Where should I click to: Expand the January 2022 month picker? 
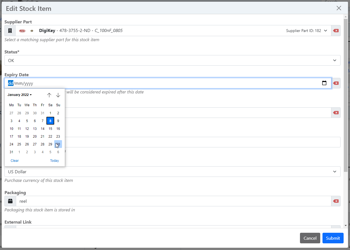click(x=19, y=95)
